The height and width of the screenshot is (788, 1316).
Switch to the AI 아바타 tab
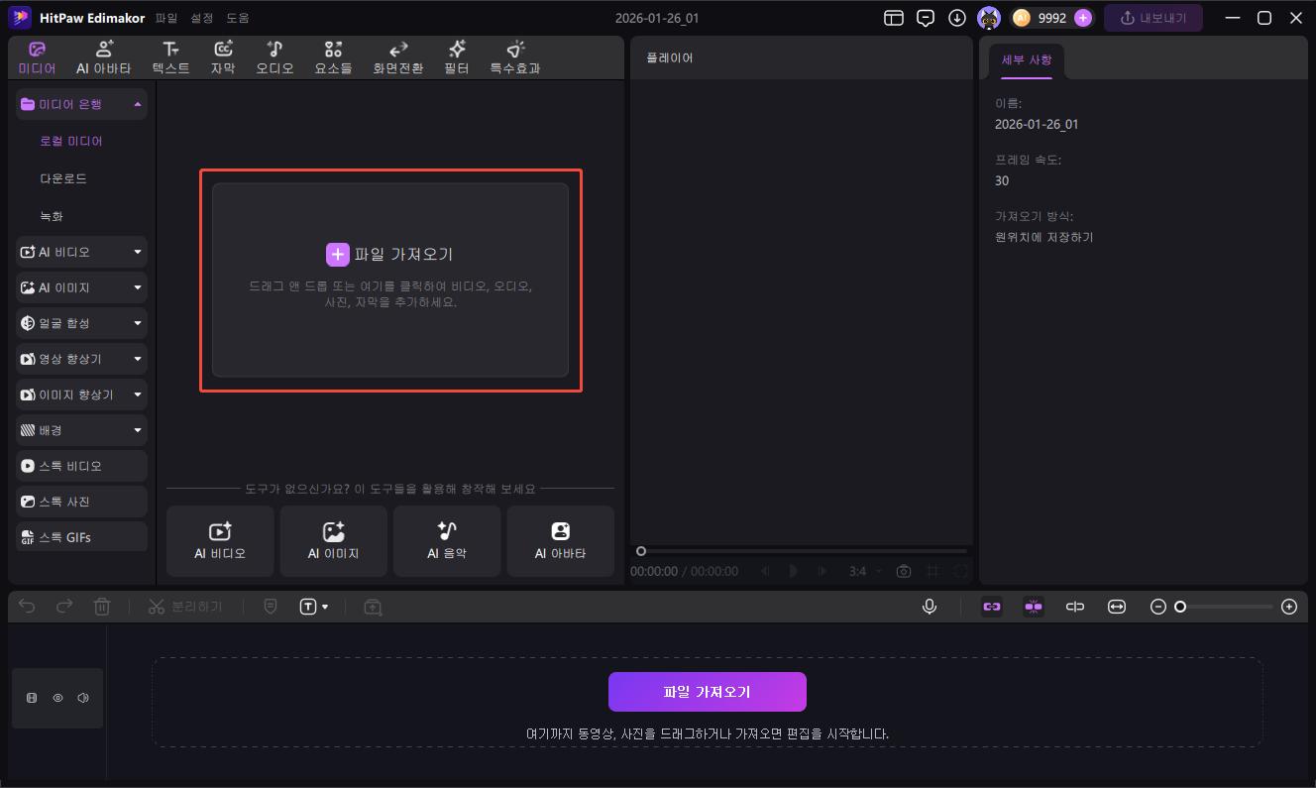104,58
